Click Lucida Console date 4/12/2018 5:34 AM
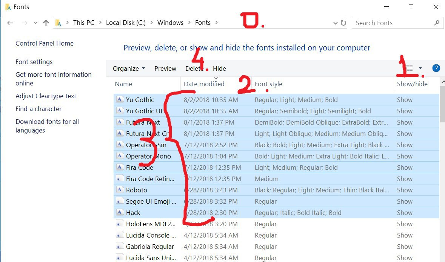This screenshot has width=445, height=262. coord(211,235)
